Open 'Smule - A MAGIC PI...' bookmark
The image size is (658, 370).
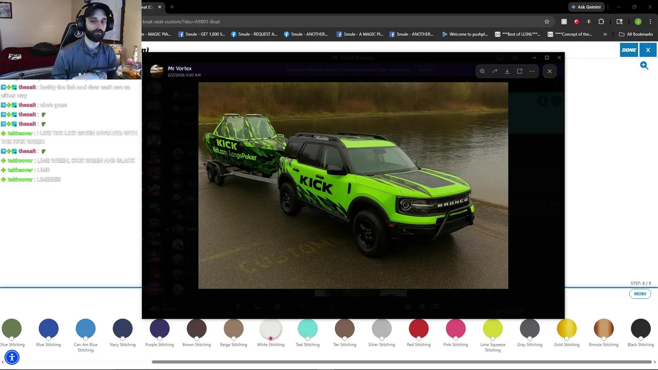(x=359, y=34)
